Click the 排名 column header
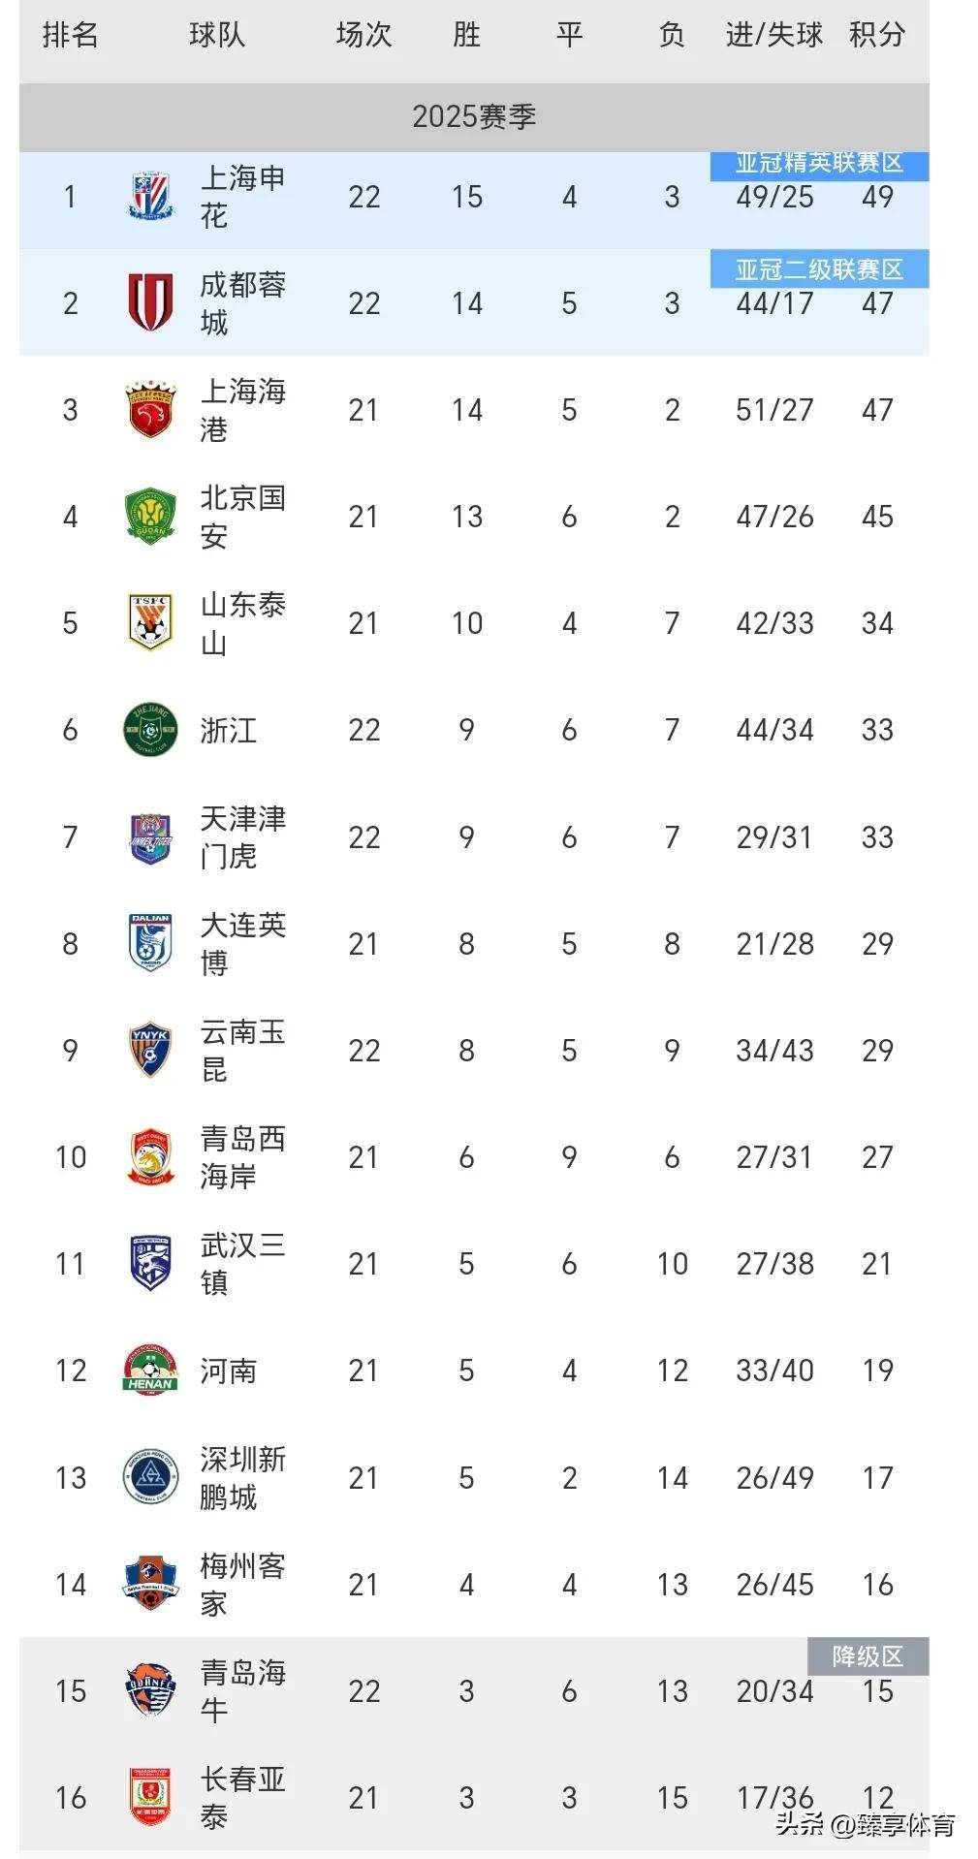The height and width of the screenshot is (1859, 978). coord(70,35)
